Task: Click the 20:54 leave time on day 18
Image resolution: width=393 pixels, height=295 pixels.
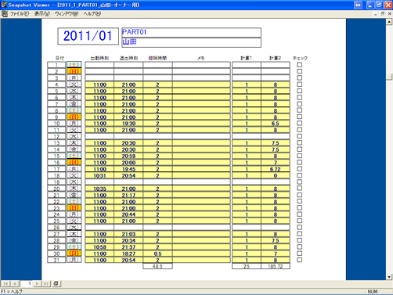Action: 128,176
